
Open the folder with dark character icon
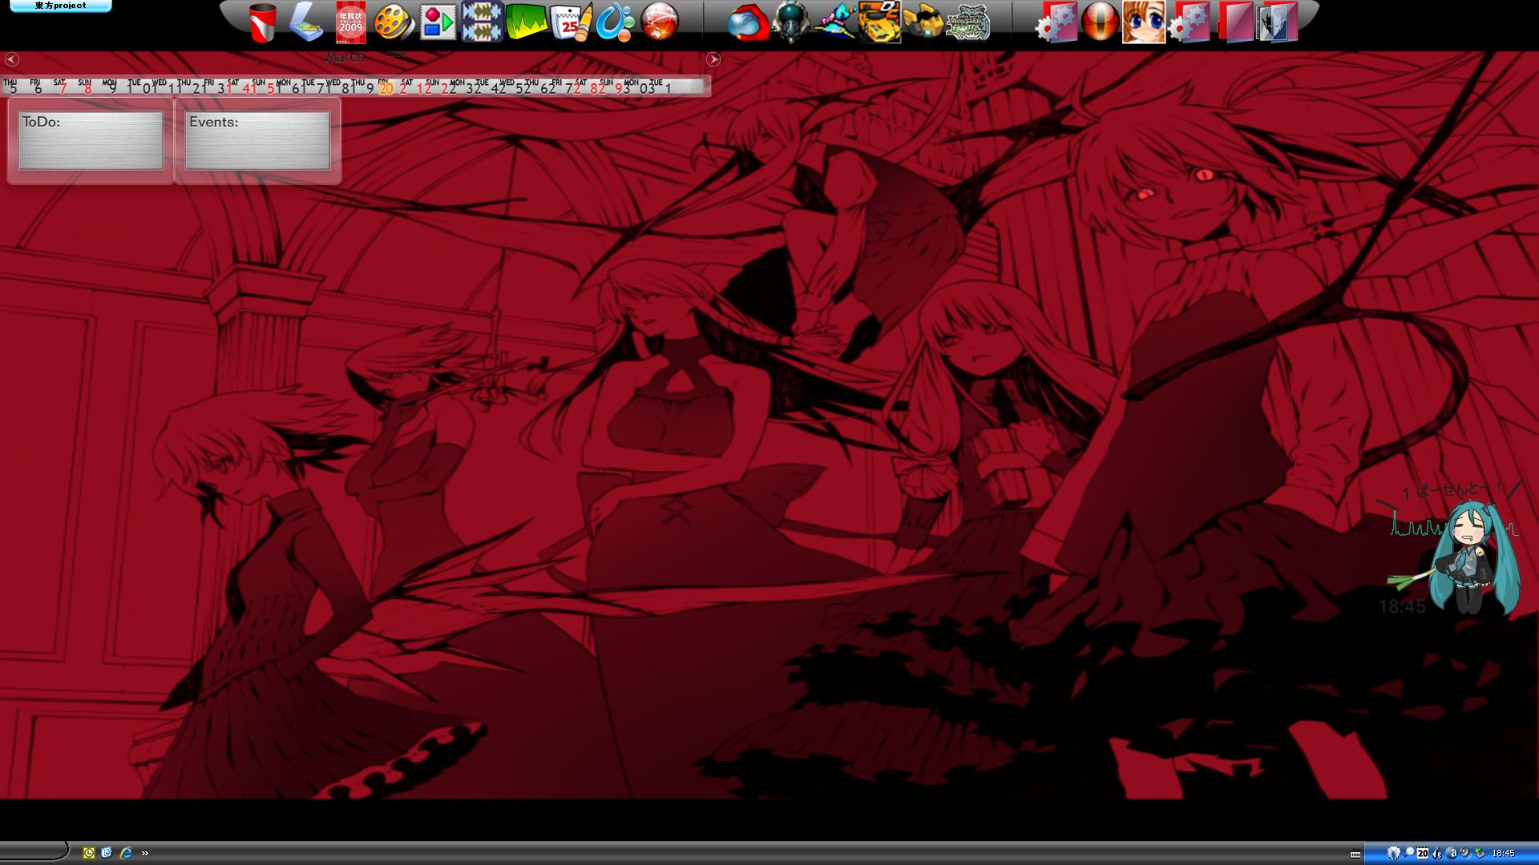[x=1276, y=22]
